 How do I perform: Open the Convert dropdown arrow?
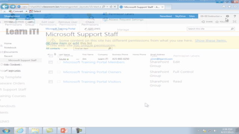pos(27,11)
